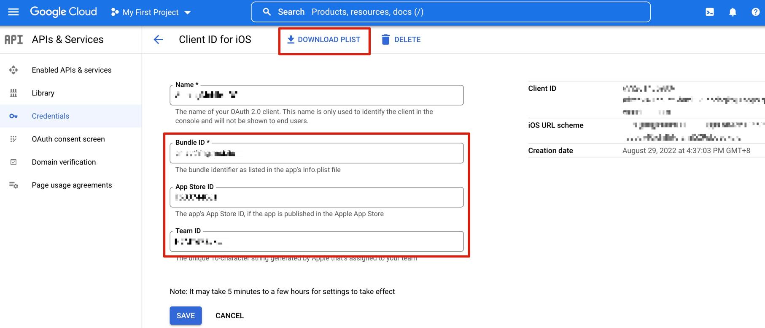Open the notifications bell
765x328 pixels.
click(x=733, y=12)
